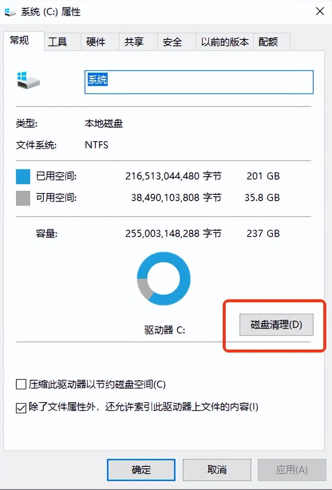This screenshot has width=332, height=490.
Task: Click the 磁盘清理 button
Action: click(x=276, y=325)
